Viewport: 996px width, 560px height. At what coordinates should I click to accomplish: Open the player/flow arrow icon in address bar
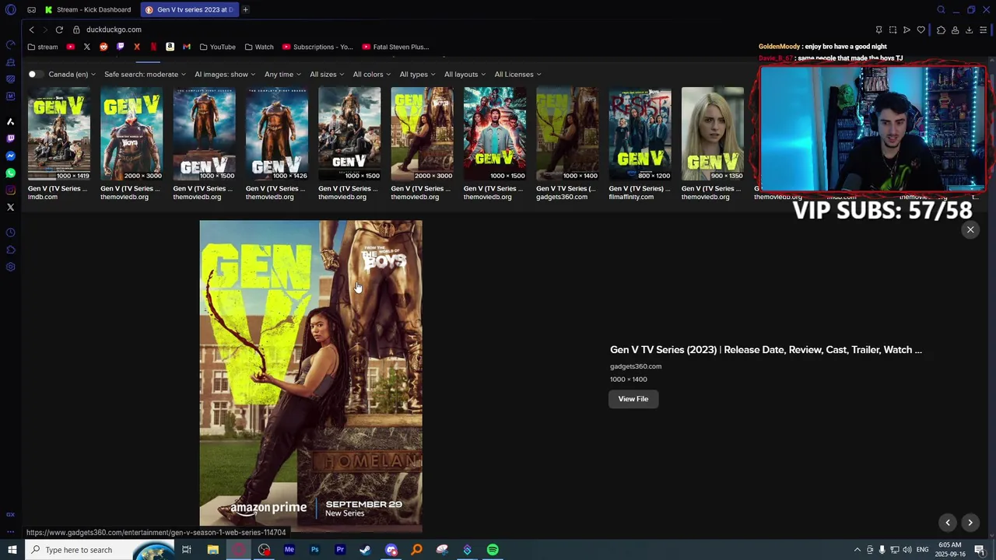(907, 30)
